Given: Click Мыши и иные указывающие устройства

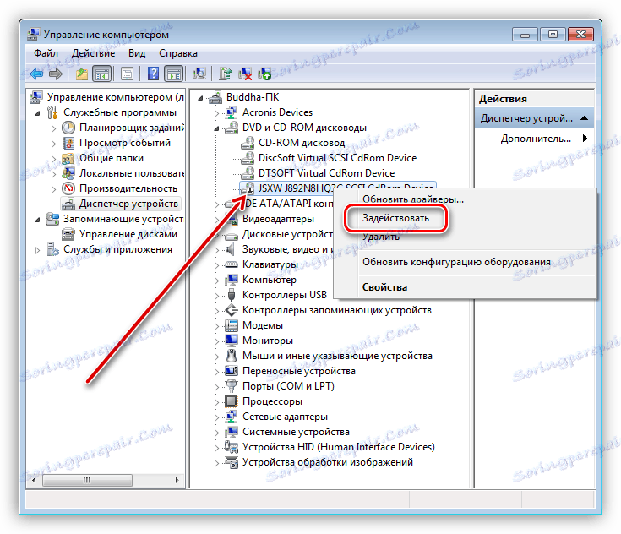Looking at the screenshot, I should coord(337,356).
